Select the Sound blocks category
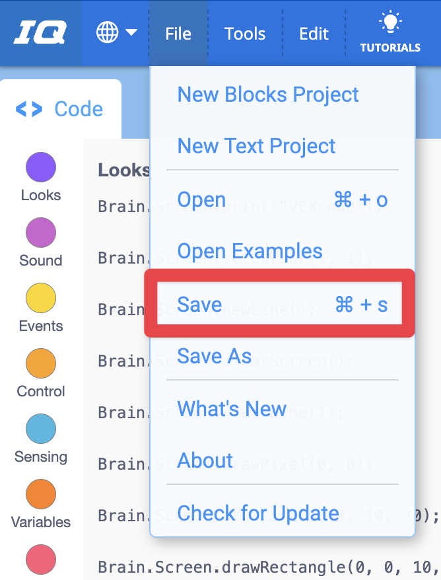Screen dimensions: 441x580 [x=40, y=233]
